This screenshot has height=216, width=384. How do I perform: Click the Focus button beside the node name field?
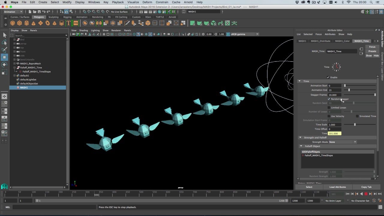pyautogui.click(x=372, y=47)
